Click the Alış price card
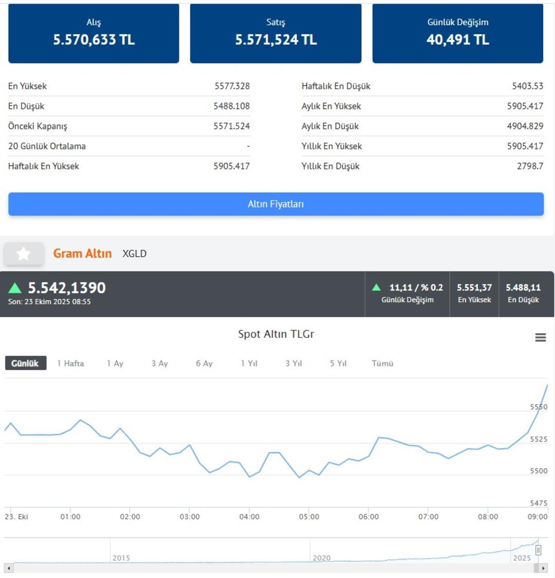Viewport: 555px width, 578px height. click(94, 33)
